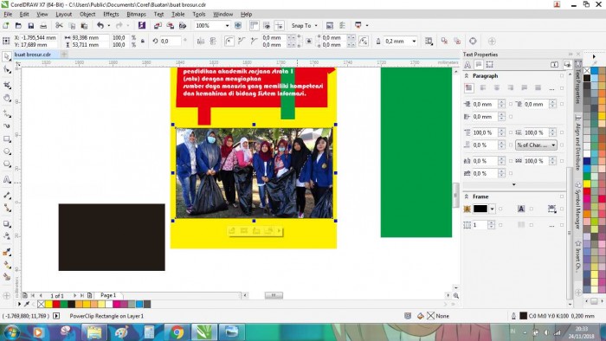Toggle force justify alignment button

pyautogui.click(x=538, y=88)
